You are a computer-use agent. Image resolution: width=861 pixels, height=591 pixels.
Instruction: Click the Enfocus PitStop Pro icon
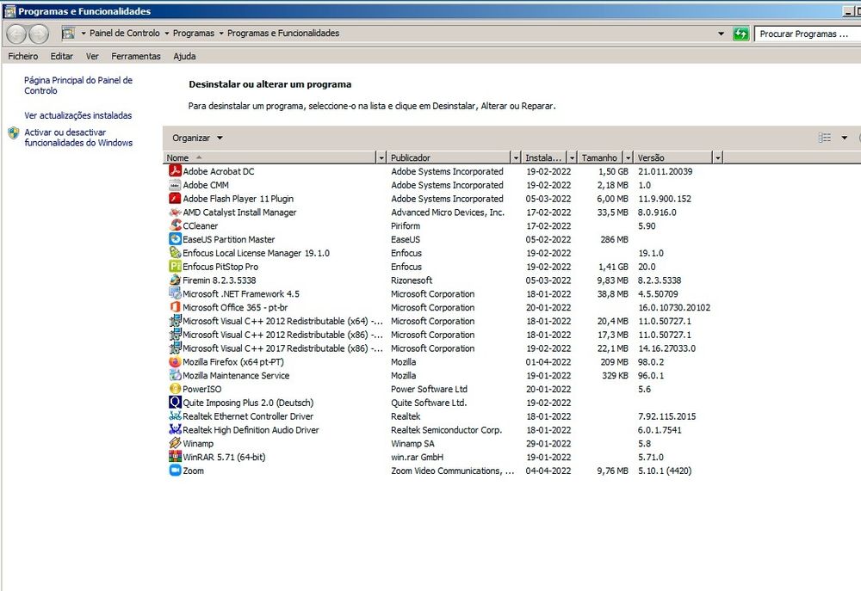175,266
